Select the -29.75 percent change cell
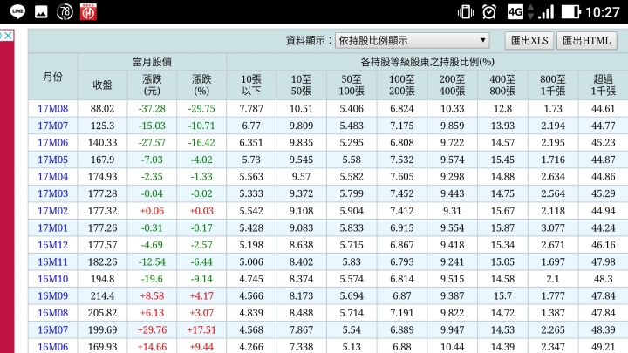Image resolution: width=628 pixels, height=353 pixels. click(201, 108)
